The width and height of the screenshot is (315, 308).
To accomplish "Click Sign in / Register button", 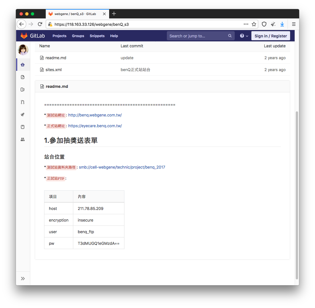I will click(271, 36).
